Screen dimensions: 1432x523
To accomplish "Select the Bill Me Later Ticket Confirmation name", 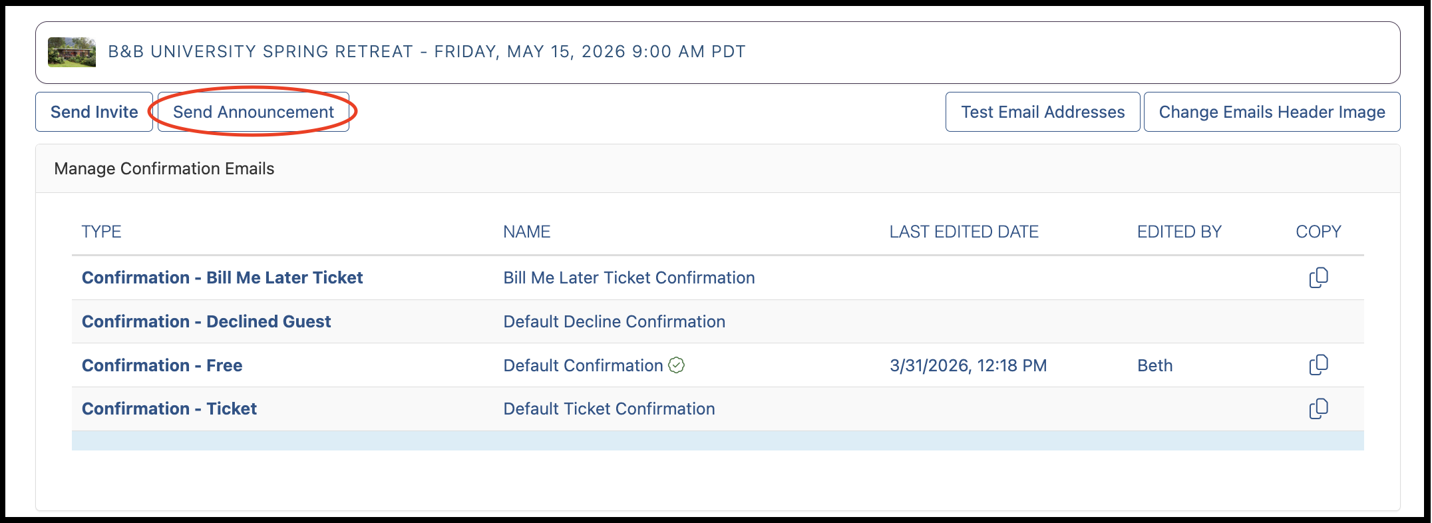I will click(629, 277).
